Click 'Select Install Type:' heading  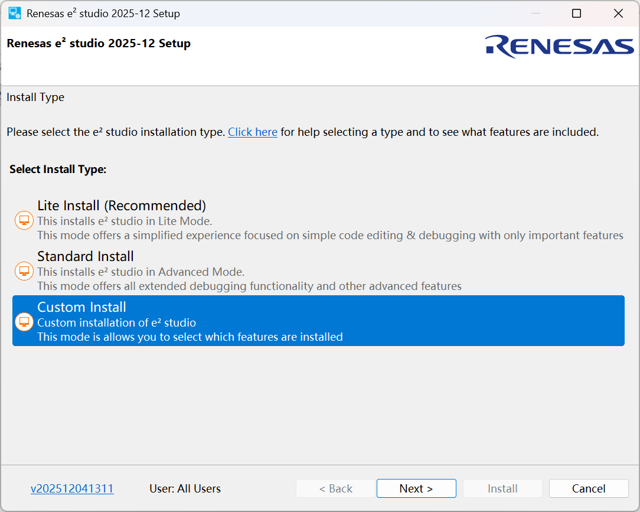click(x=58, y=169)
